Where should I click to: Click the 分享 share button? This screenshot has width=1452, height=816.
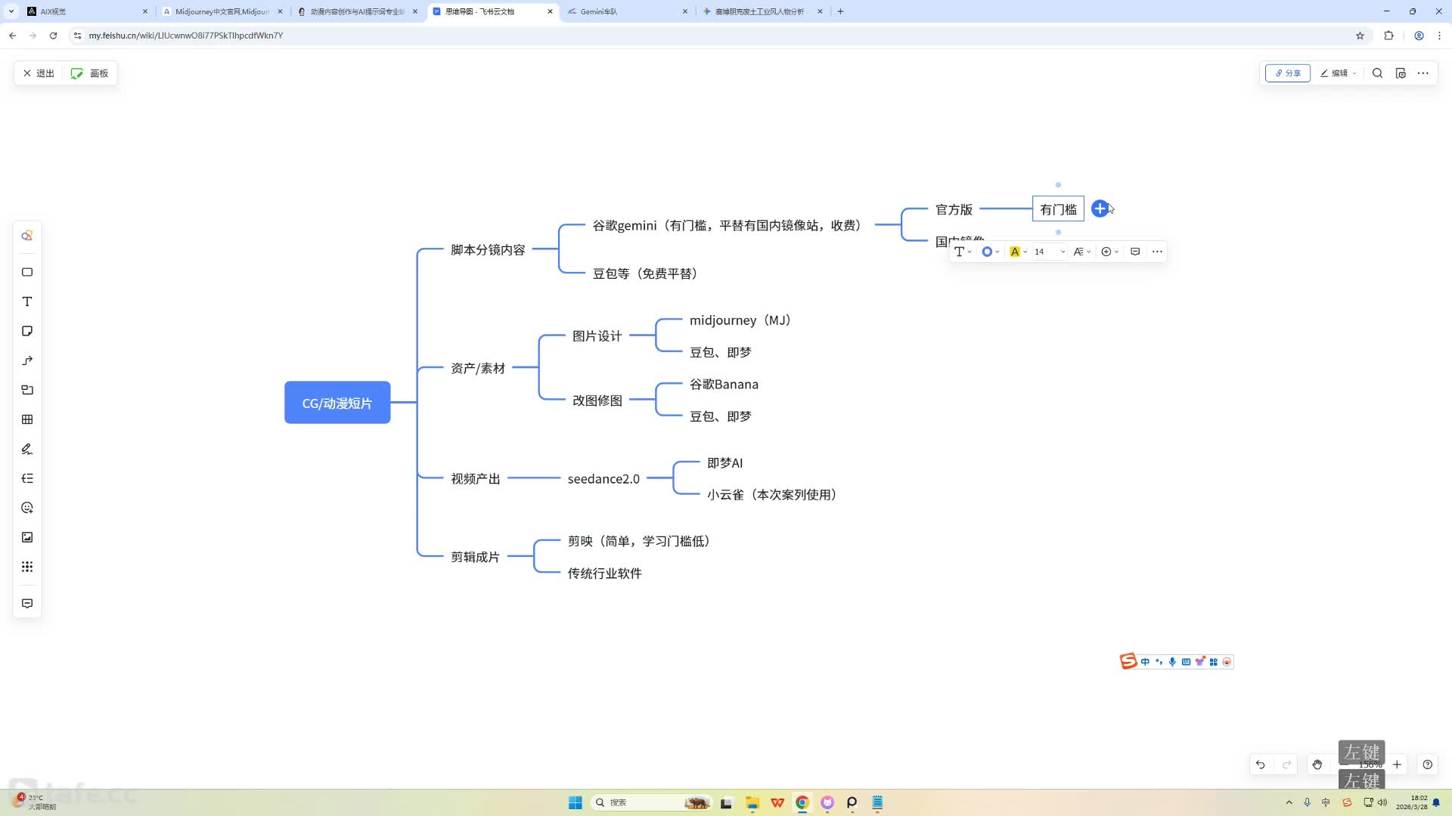tap(1287, 73)
